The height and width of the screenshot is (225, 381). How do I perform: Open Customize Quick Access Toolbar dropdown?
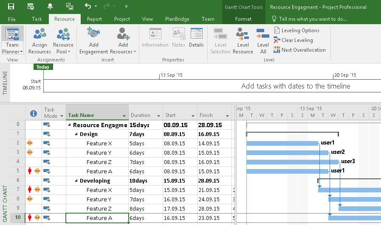click(x=126, y=6)
